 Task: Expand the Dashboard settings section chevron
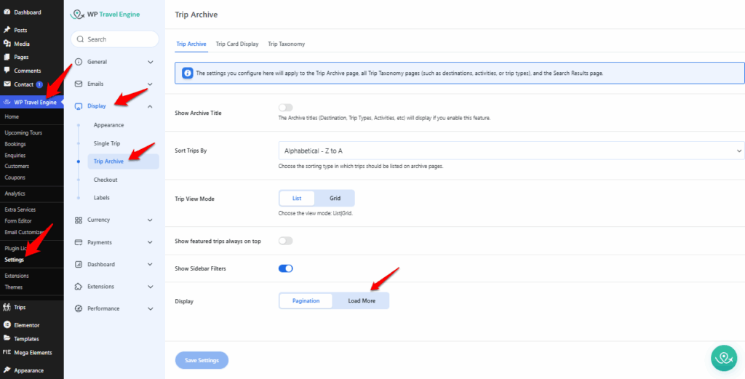click(x=150, y=264)
